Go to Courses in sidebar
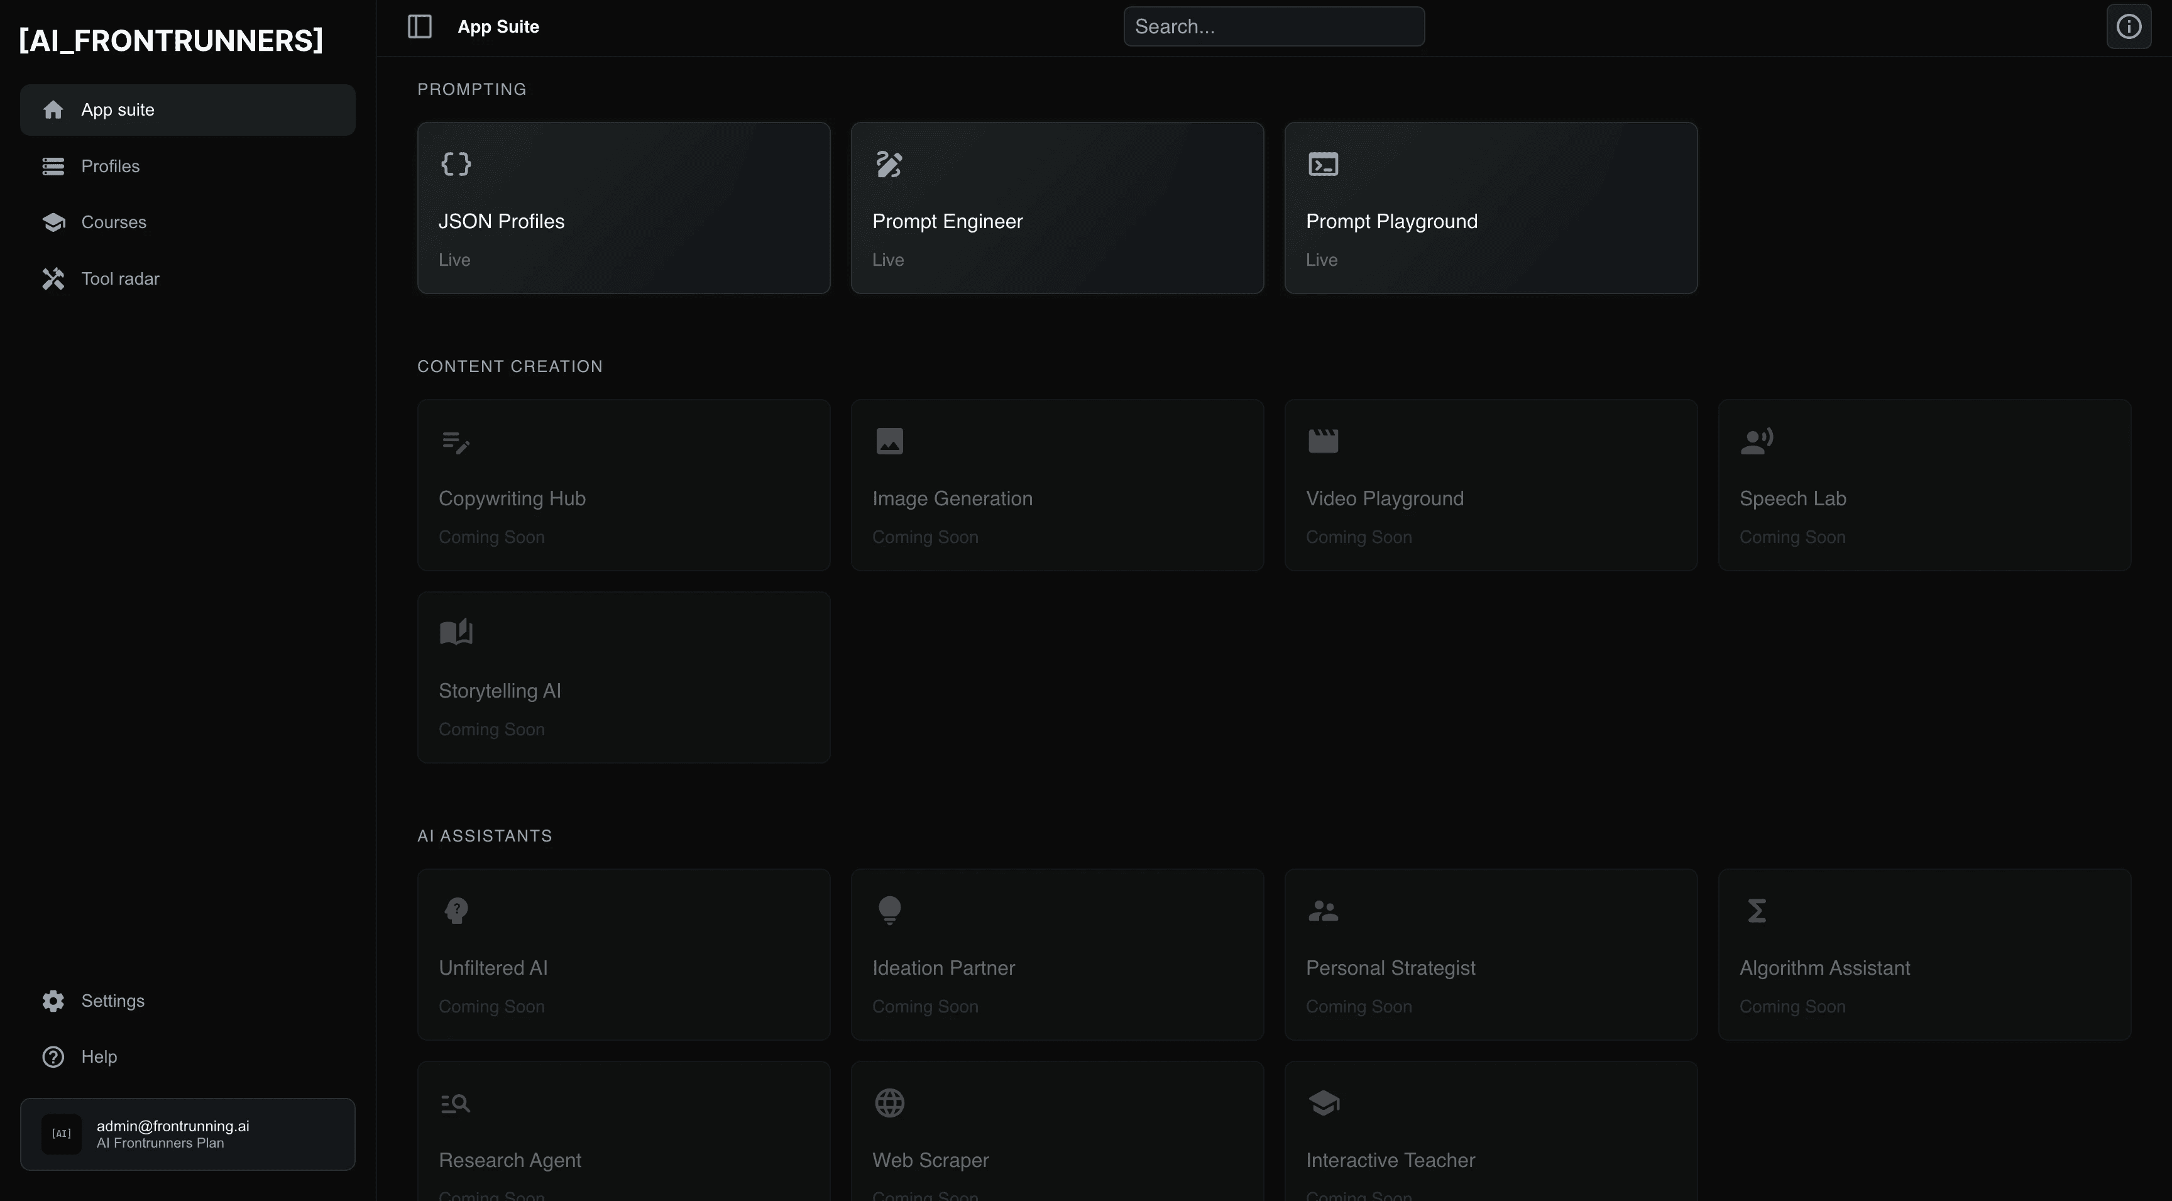 [187, 222]
